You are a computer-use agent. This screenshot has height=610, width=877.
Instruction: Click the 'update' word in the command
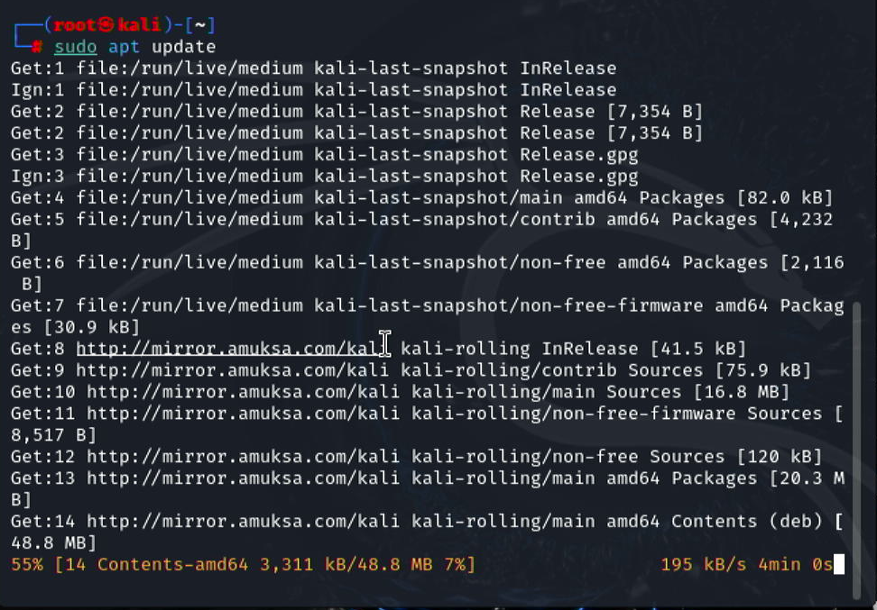click(x=184, y=47)
